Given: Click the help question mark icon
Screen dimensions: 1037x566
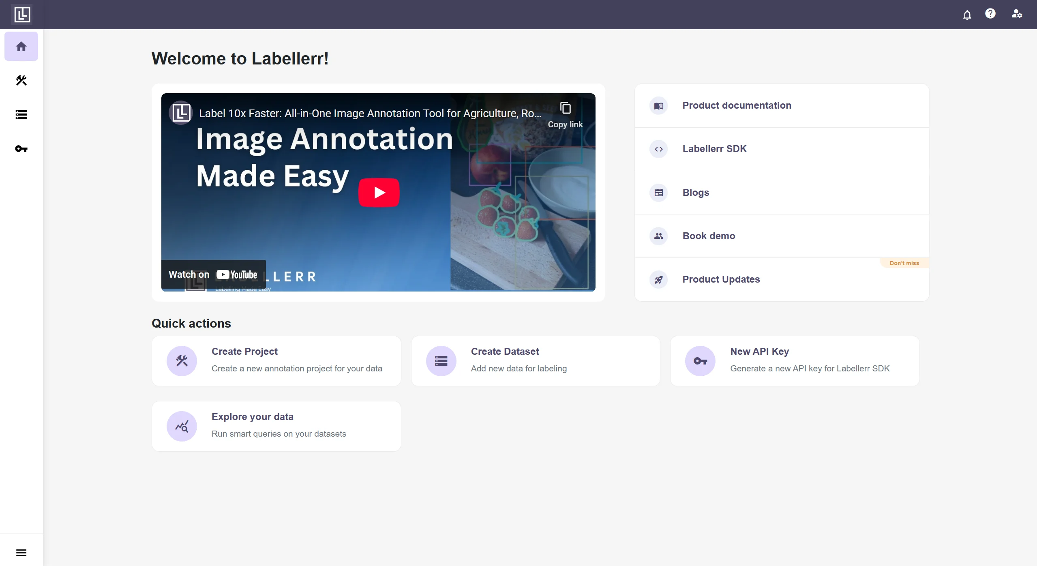Looking at the screenshot, I should 990,14.
